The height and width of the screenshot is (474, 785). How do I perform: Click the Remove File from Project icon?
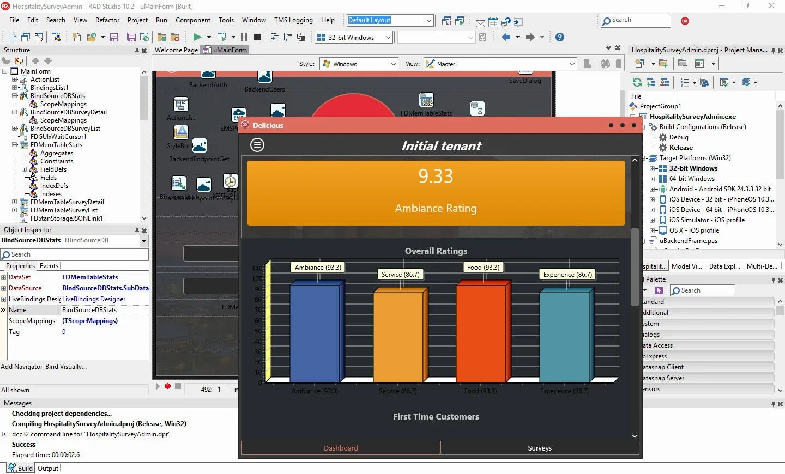point(175,37)
